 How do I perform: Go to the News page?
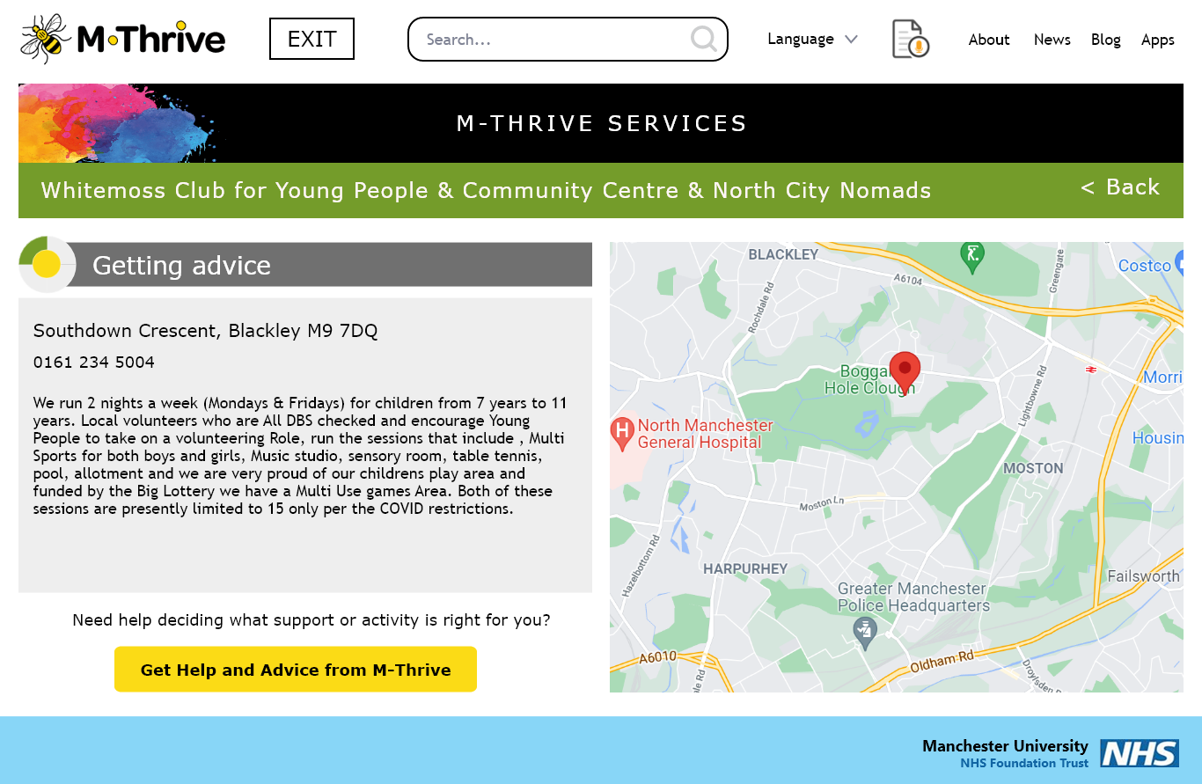tap(1052, 40)
